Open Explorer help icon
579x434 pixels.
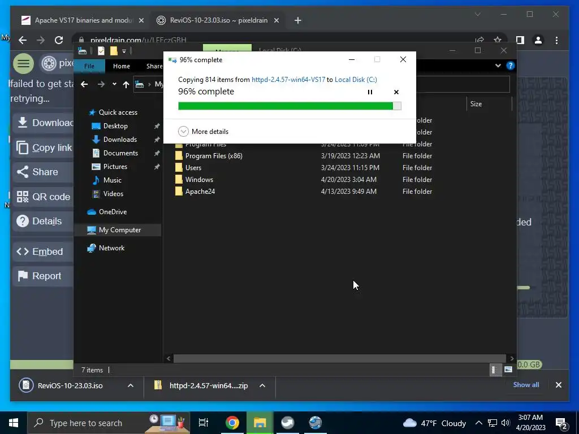[x=511, y=66]
